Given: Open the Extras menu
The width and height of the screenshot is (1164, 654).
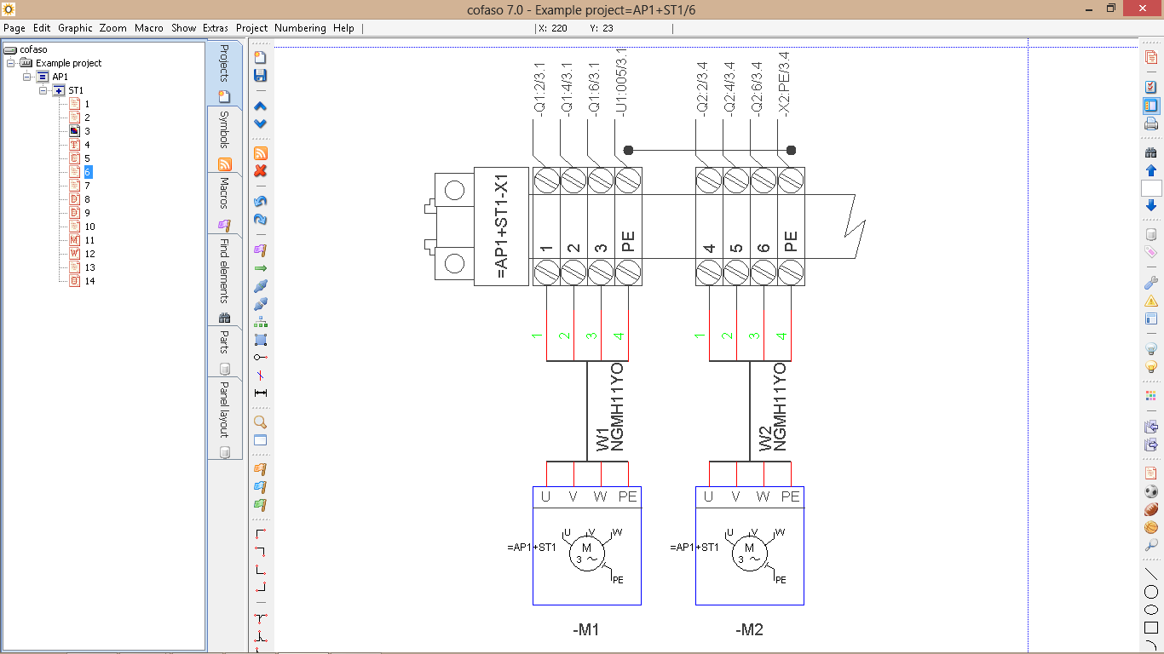Looking at the screenshot, I should coord(216,28).
